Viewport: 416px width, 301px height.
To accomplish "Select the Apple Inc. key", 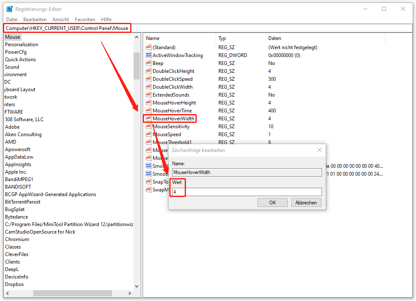I will (16, 172).
